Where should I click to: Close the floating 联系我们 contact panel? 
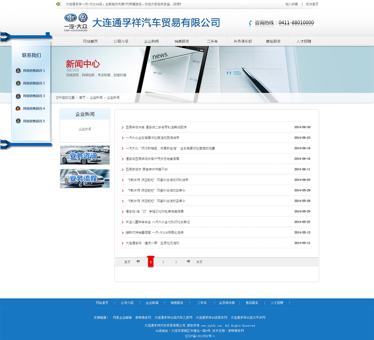click(x=48, y=34)
